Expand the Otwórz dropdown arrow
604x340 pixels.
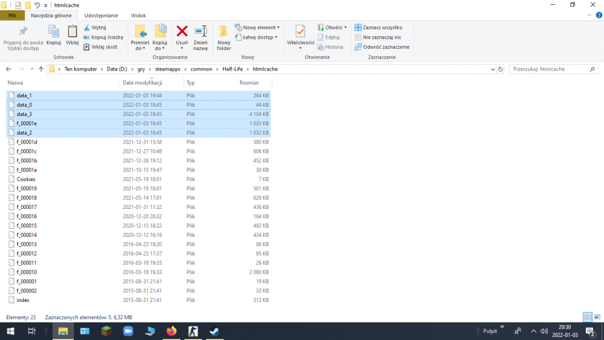coord(345,27)
